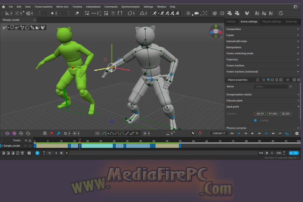
Task: Select the linear interpolation line icon
Action: pyautogui.click(x=127, y=133)
